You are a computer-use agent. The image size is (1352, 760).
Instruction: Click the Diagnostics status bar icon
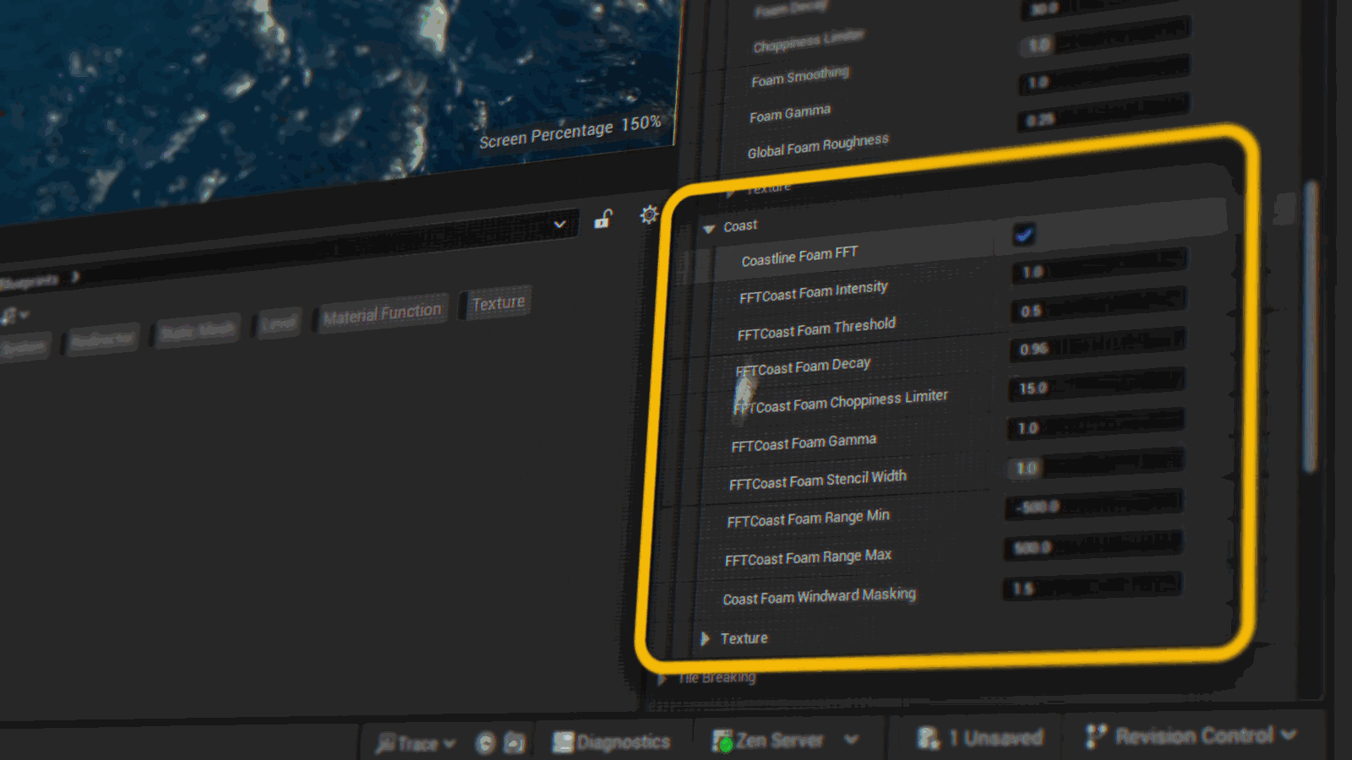563,742
